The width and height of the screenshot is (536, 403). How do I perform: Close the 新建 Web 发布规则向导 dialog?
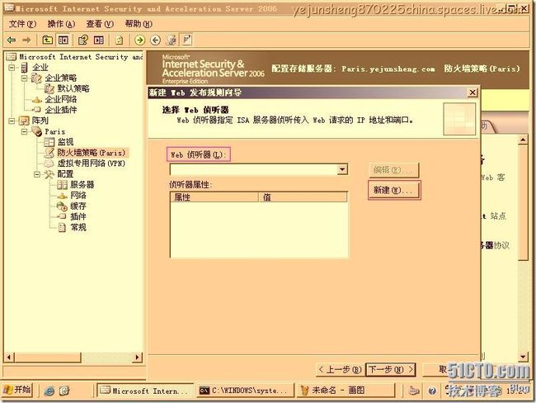point(473,92)
